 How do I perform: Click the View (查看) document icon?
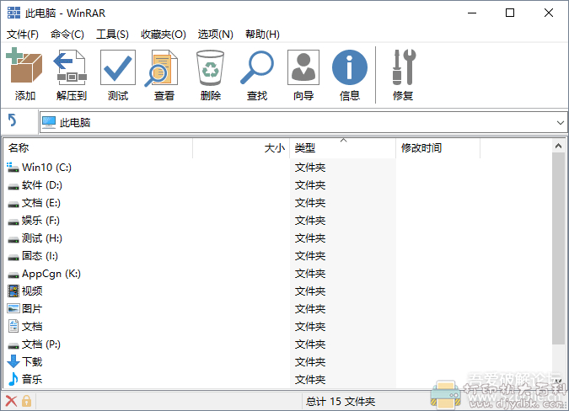pos(162,68)
